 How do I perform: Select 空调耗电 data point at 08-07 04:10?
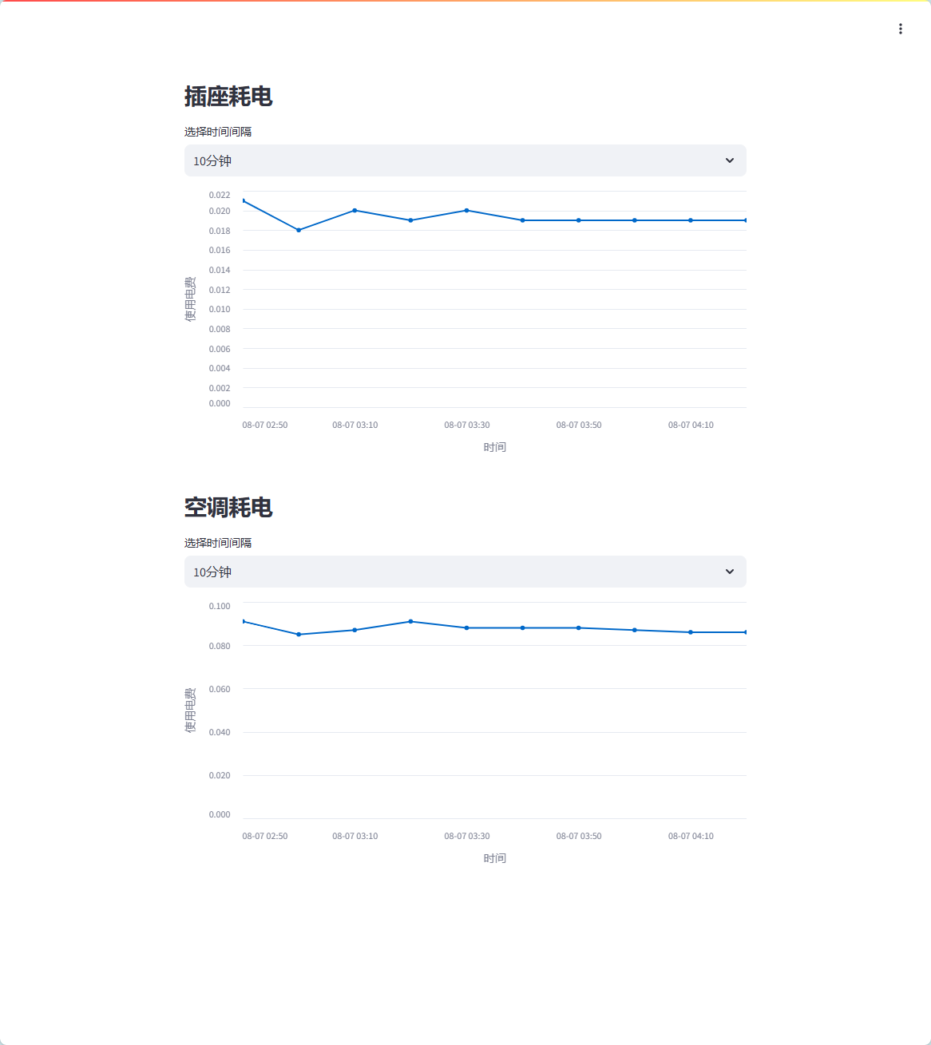[691, 632]
